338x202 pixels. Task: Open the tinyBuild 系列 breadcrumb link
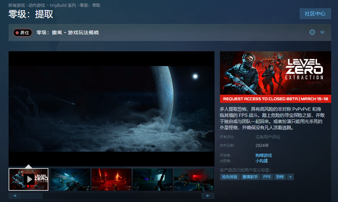pyautogui.click(x=63, y=5)
